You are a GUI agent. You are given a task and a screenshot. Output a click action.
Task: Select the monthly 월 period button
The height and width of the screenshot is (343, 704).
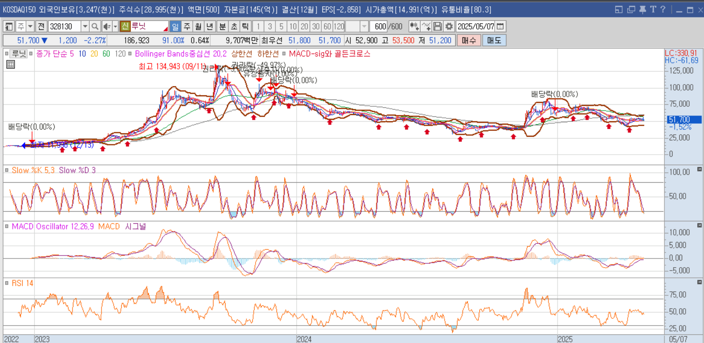coord(198,27)
